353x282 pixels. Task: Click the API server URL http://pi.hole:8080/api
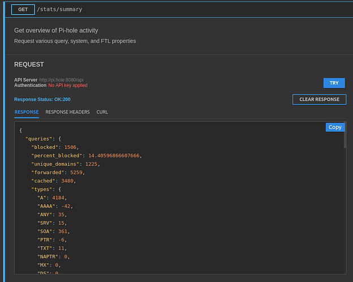[61, 80]
